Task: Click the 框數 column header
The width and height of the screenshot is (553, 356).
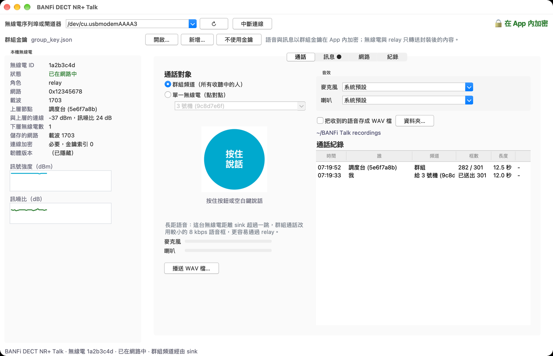Action: [x=474, y=156]
